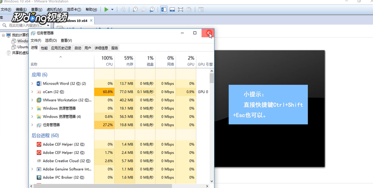
Task: Click first Adobe CEF Helper icon (1.4 MB)
Action: (x=39, y=144)
